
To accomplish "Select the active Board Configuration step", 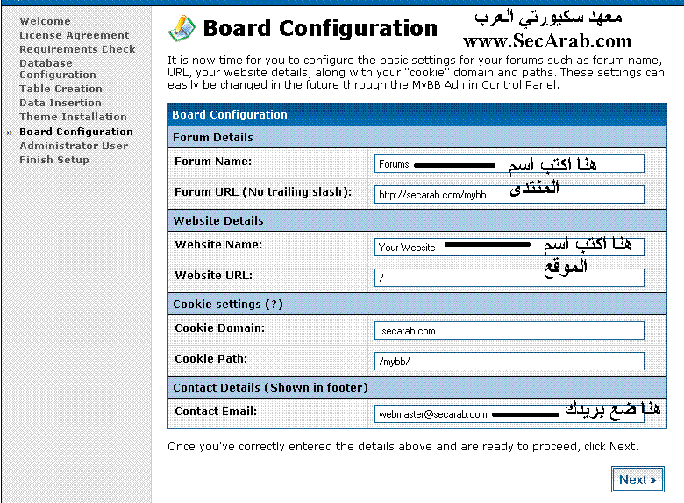I will pos(76,132).
